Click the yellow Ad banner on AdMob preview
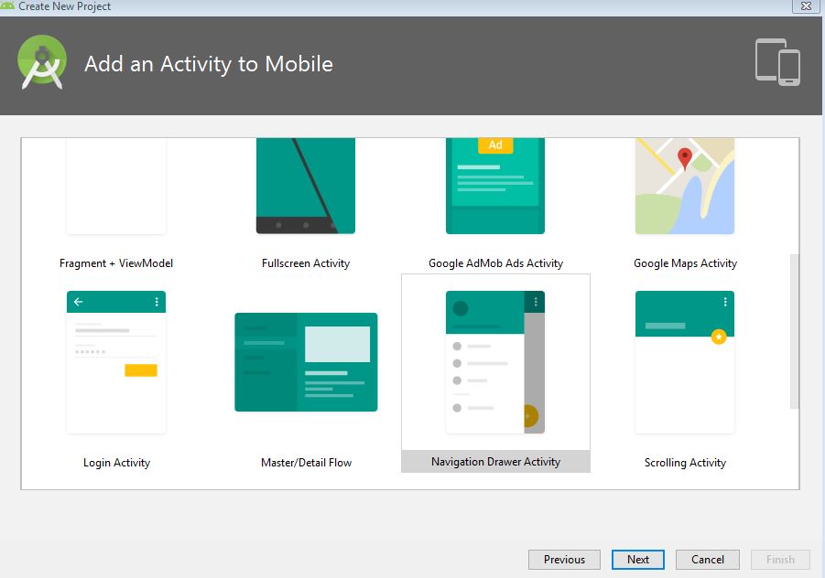 [x=495, y=144]
